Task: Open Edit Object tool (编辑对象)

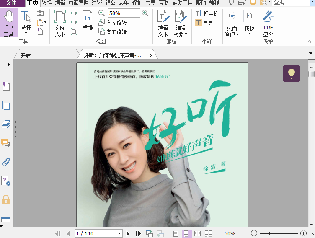Action: [x=181, y=23]
